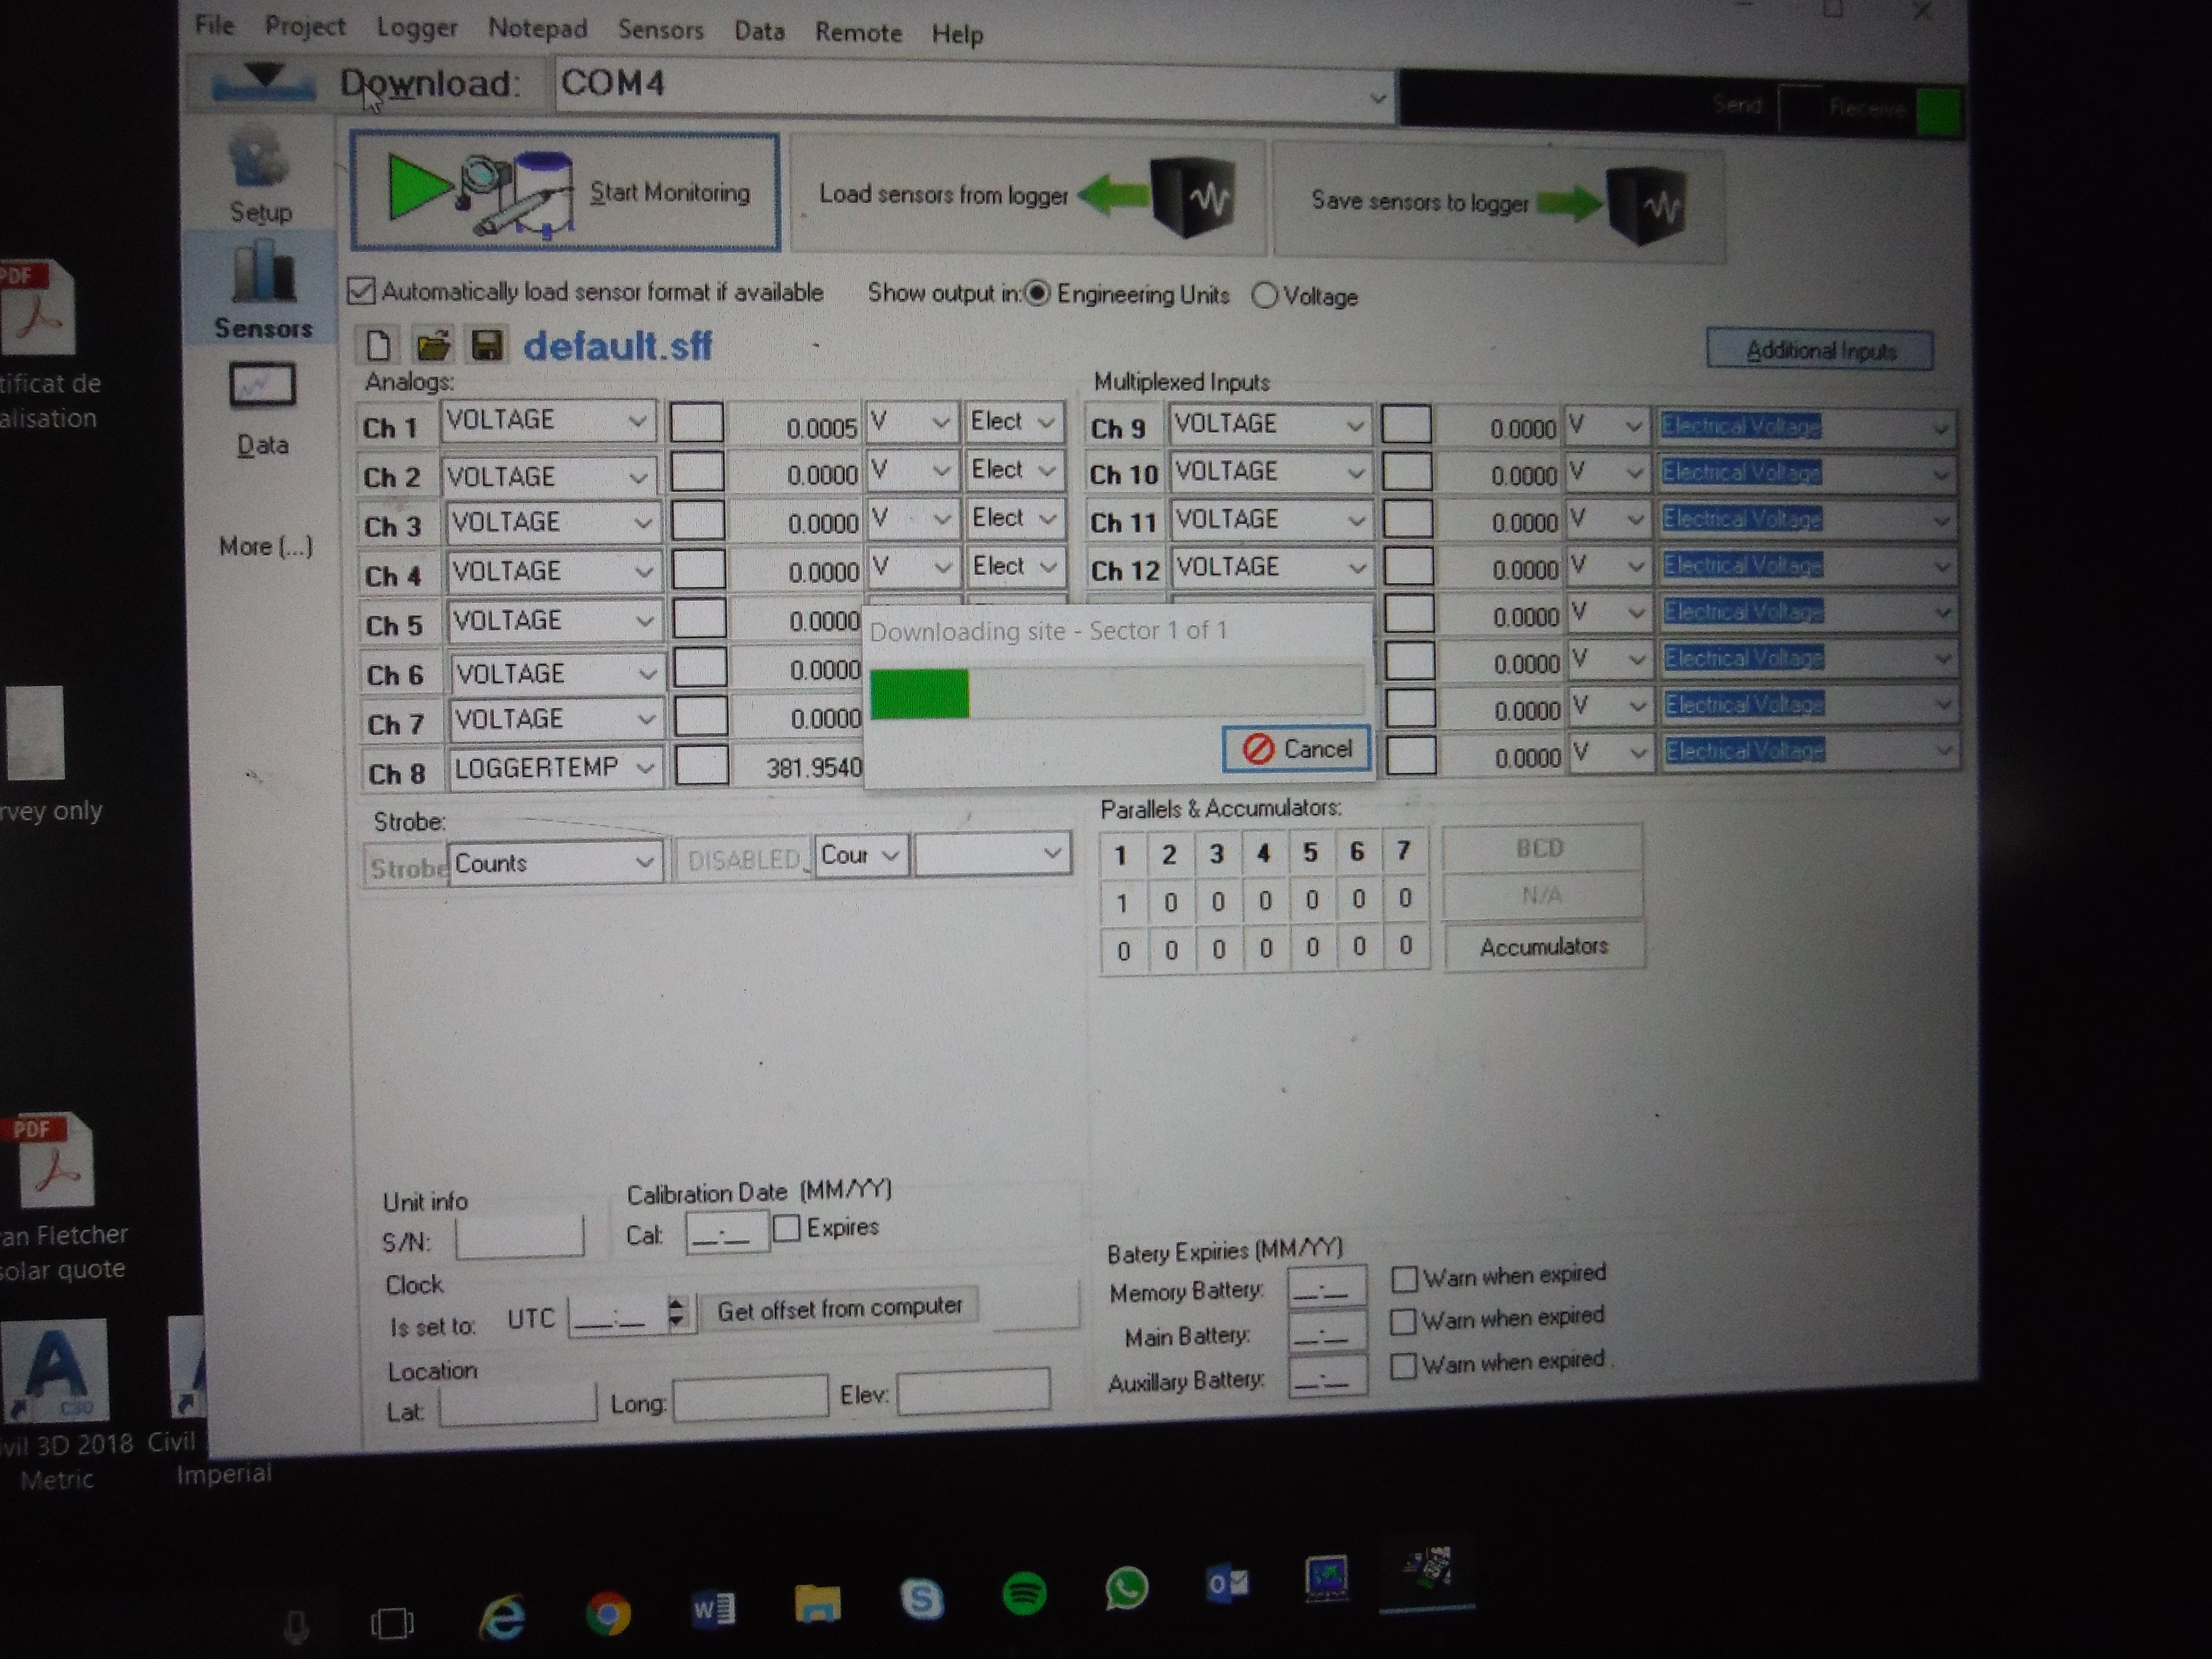Launch Chrome from the taskbar
Screen dimensions: 2212x1659
tap(608, 1611)
